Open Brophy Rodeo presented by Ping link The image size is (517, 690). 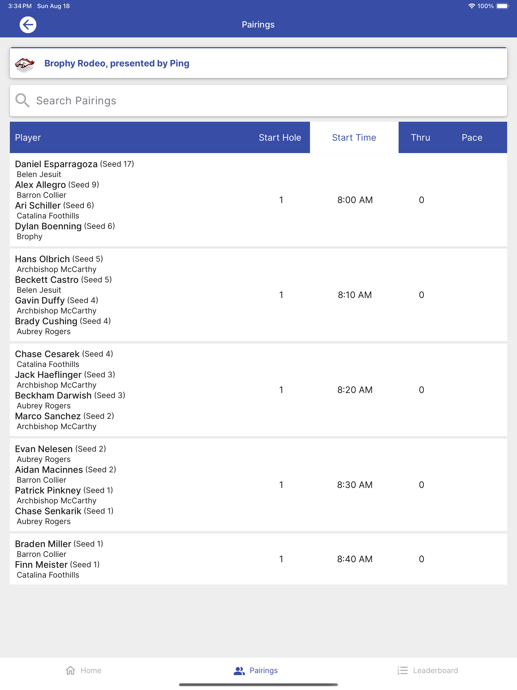[x=117, y=63]
